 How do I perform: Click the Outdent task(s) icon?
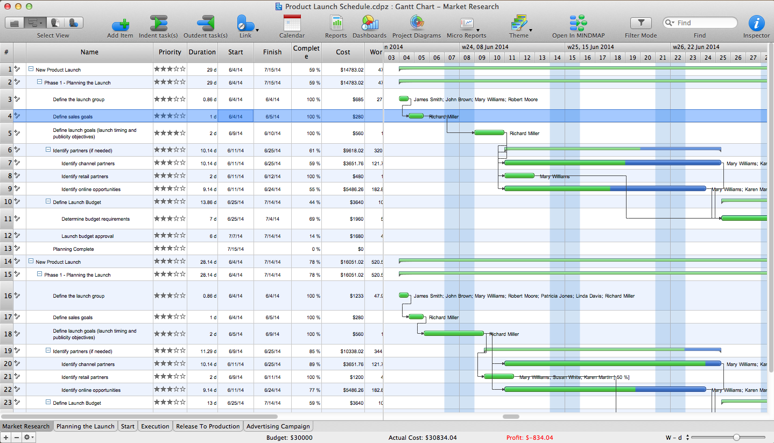[x=205, y=24]
